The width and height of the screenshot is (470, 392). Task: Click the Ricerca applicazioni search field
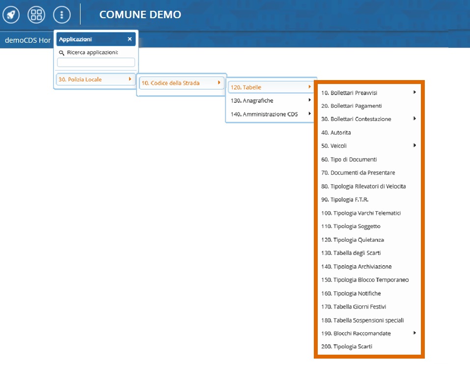96,62
